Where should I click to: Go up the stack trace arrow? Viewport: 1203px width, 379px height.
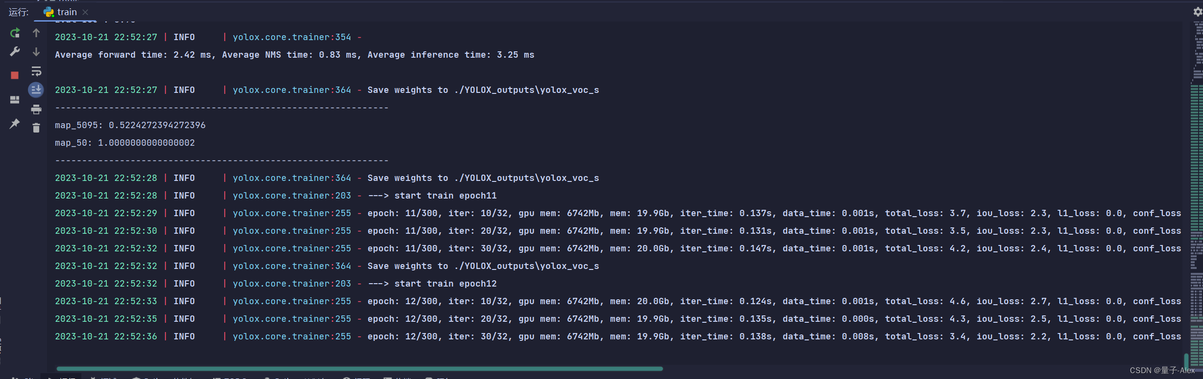coord(36,33)
